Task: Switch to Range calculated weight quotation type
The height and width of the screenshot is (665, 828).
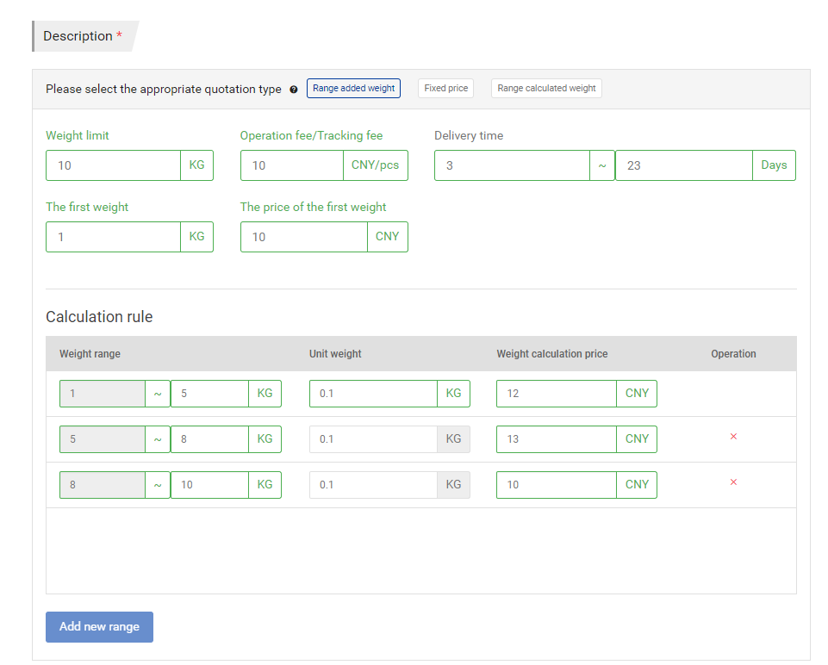Action: tap(546, 88)
